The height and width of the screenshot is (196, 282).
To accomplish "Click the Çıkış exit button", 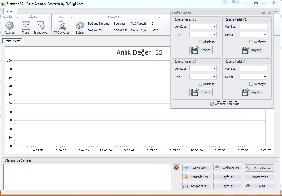I will 259,186.
